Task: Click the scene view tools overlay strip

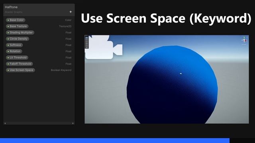Action: pos(87,42)
